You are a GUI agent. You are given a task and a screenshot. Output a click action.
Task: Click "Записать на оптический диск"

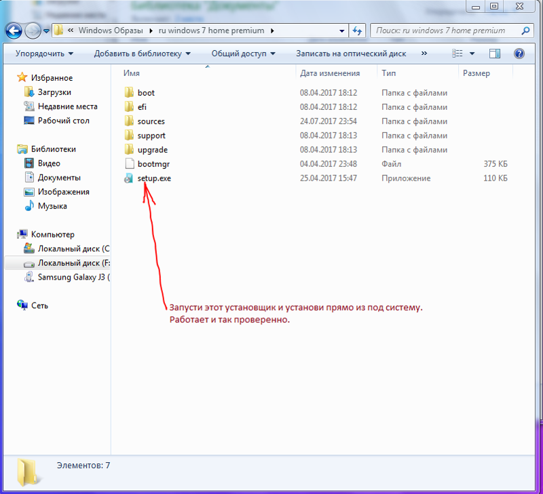point(351,54)
